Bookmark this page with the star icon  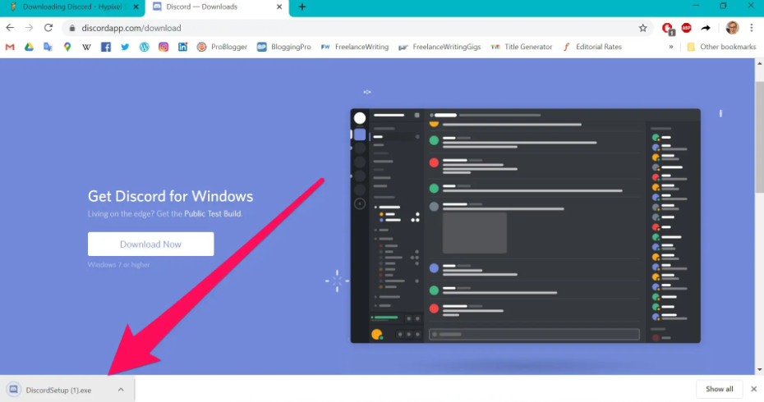tap(642, 28)
